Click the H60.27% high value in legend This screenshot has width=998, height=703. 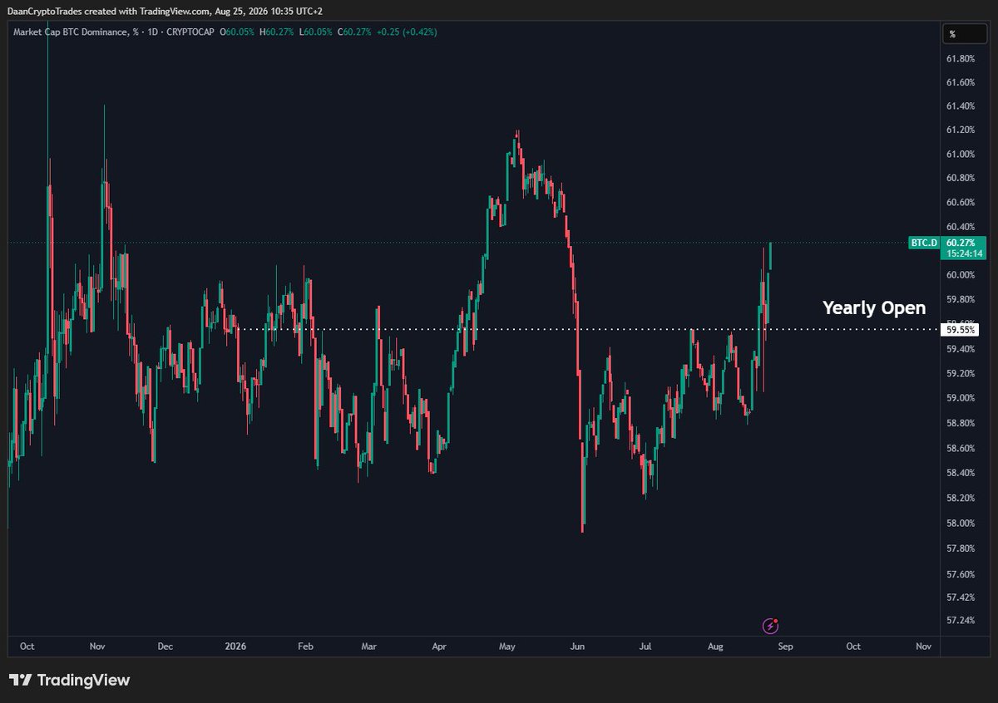tap(276, 32)
